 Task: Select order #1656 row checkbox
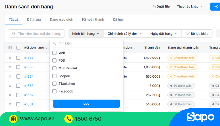(x=18, y=58)
